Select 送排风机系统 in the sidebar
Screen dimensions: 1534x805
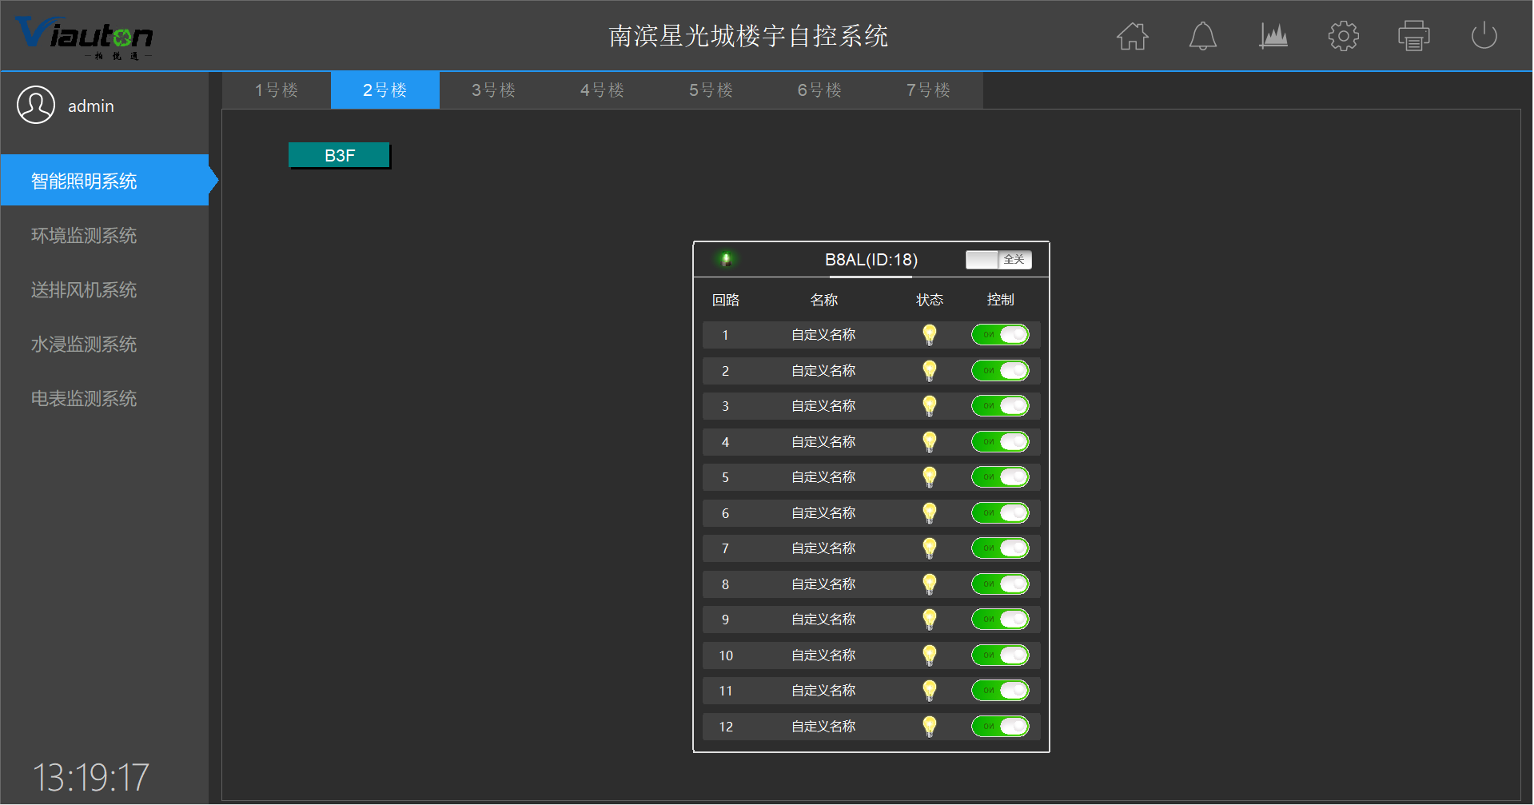pyautogui.click(x=84, y=290)
